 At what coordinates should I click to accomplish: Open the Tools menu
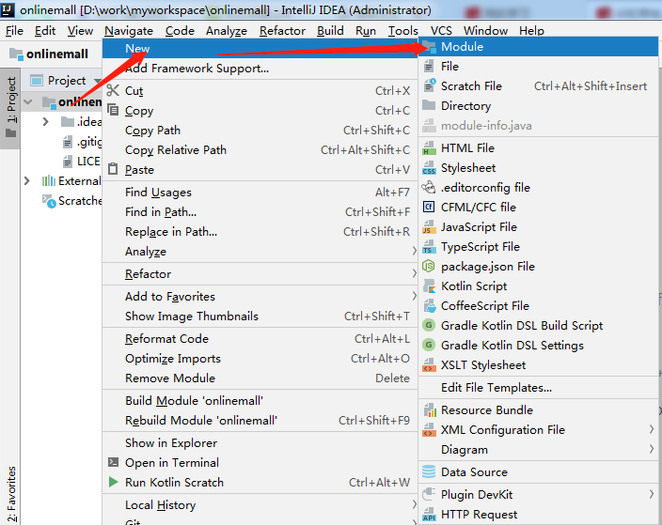point(402,31)
